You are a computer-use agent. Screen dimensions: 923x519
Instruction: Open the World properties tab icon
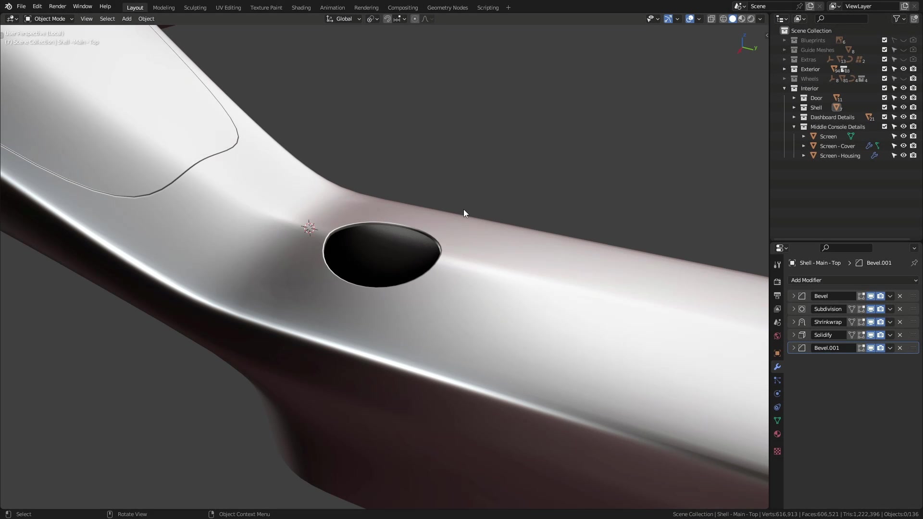[777, 336]
